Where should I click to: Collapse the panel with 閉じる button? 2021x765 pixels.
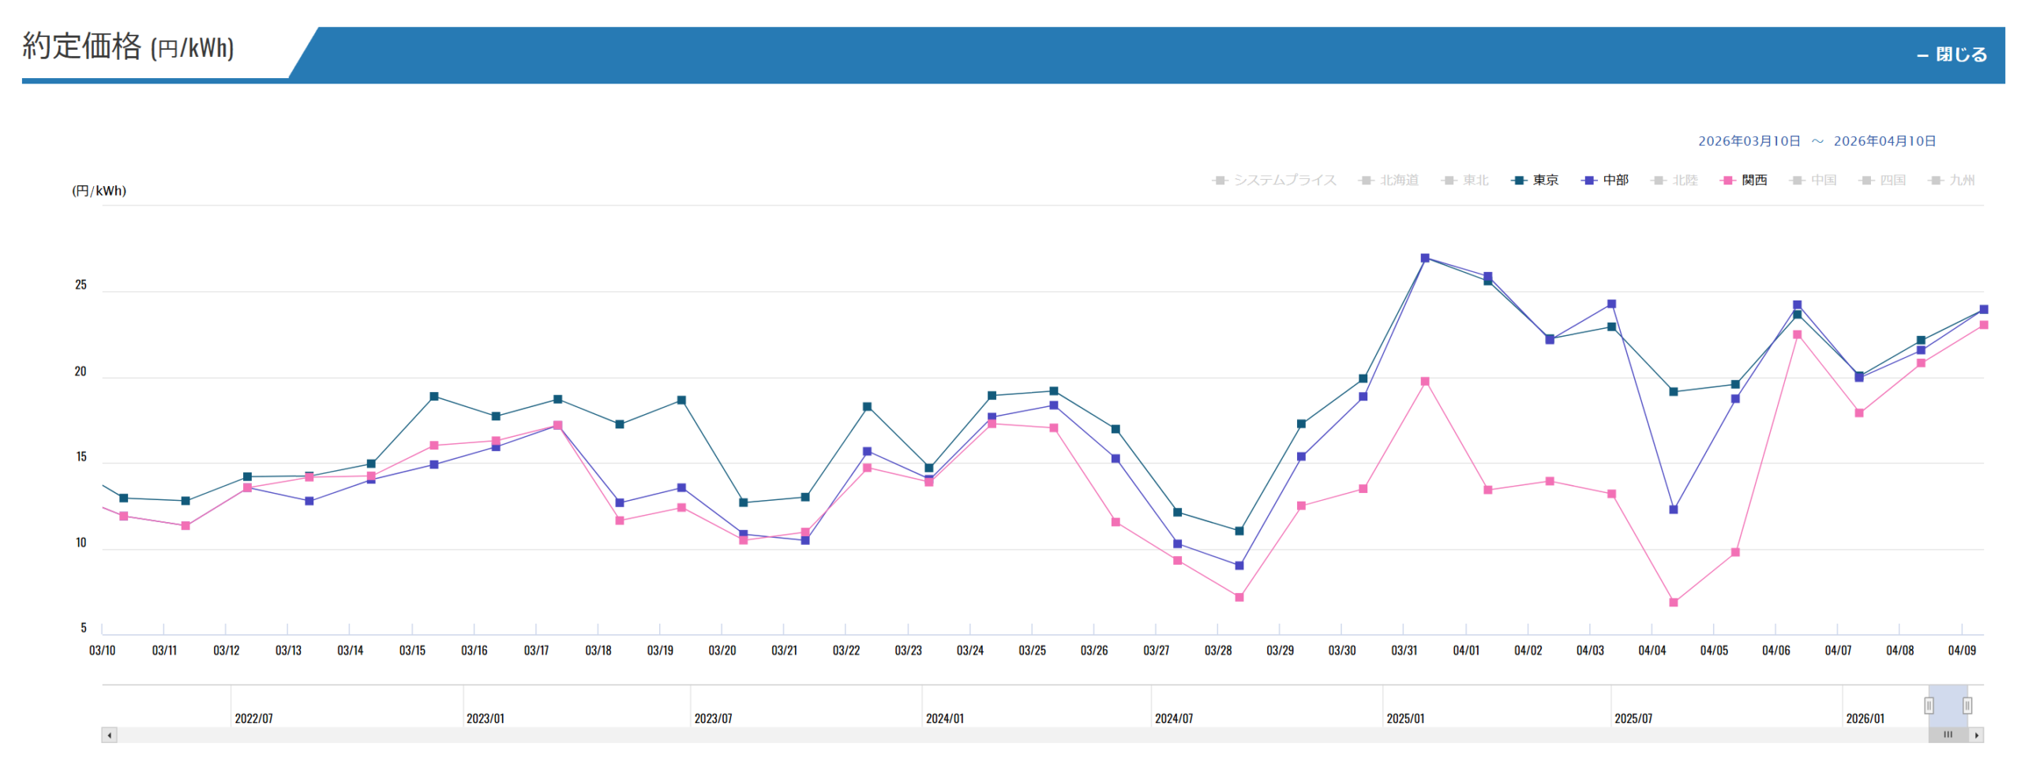1952,54
